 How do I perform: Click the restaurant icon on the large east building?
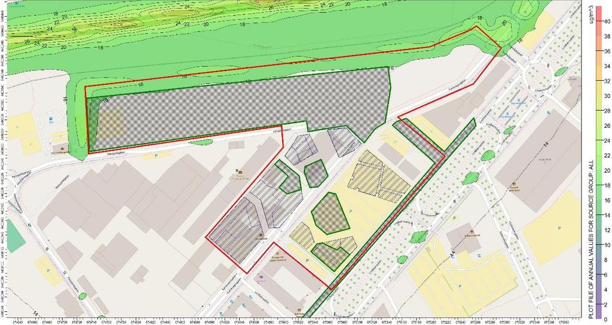(x=515, y=184)
